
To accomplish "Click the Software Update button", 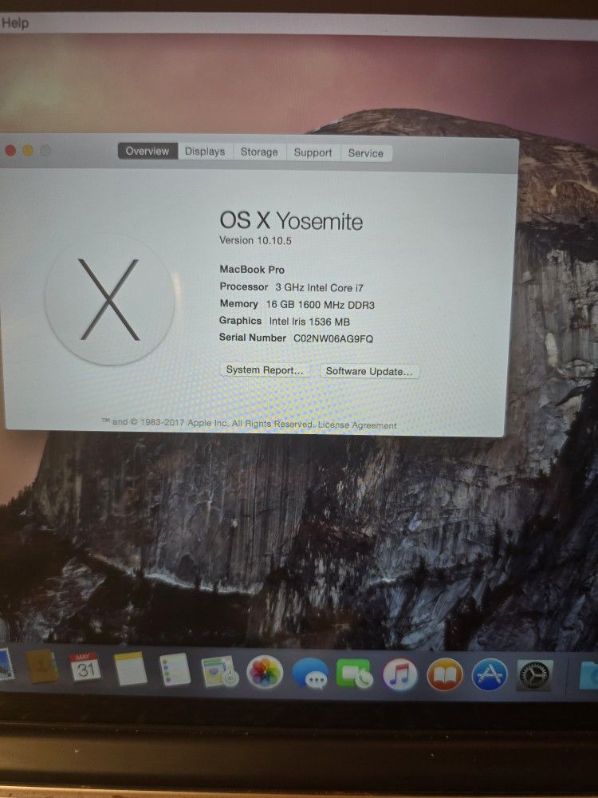I will click(x=369, y=371).
